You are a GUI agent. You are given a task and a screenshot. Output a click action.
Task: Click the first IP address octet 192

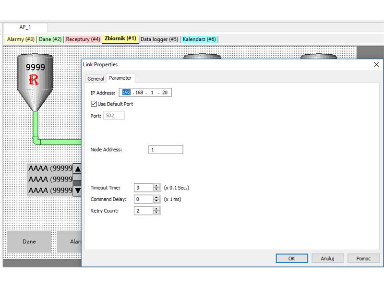(126, 92)
